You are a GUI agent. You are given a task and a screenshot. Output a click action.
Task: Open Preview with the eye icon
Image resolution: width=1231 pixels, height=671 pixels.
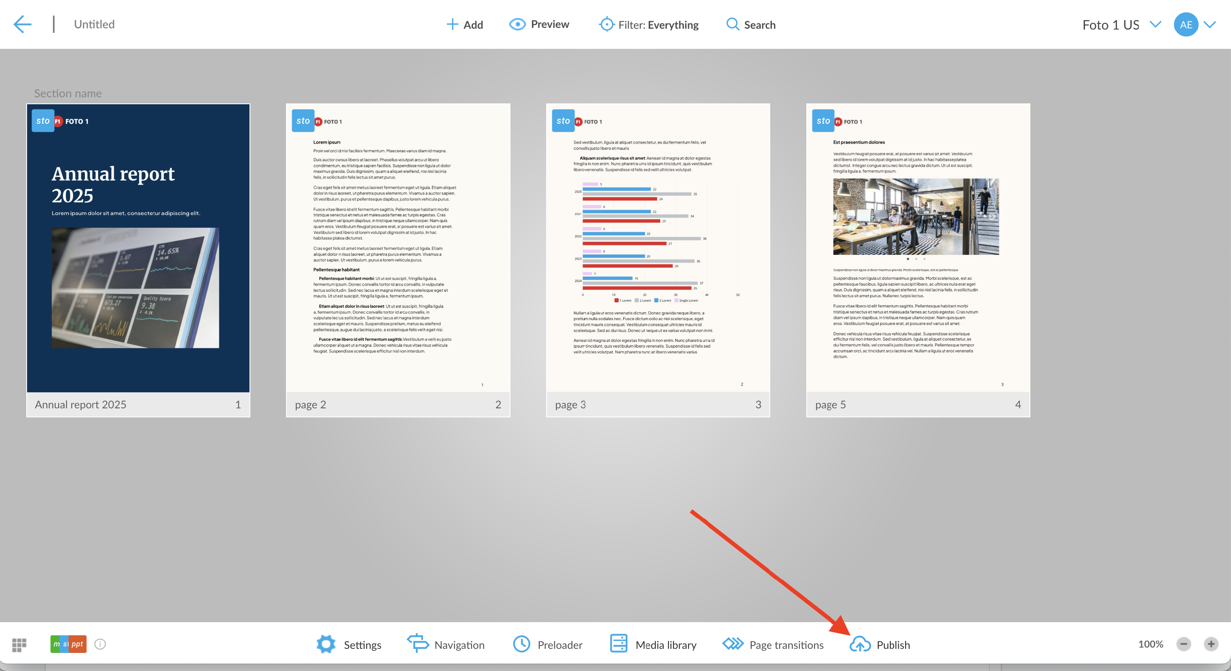517,24
